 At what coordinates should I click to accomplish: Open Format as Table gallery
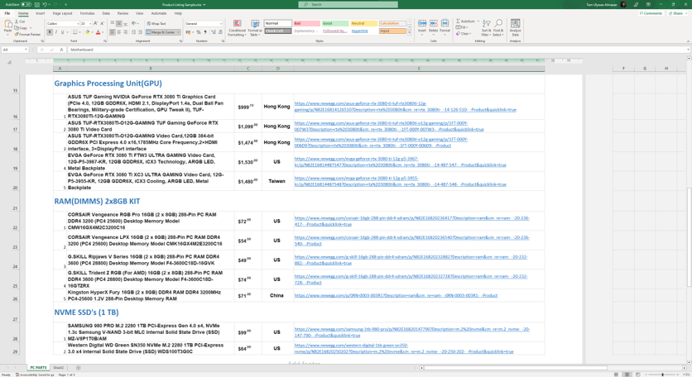pos(255,28)
